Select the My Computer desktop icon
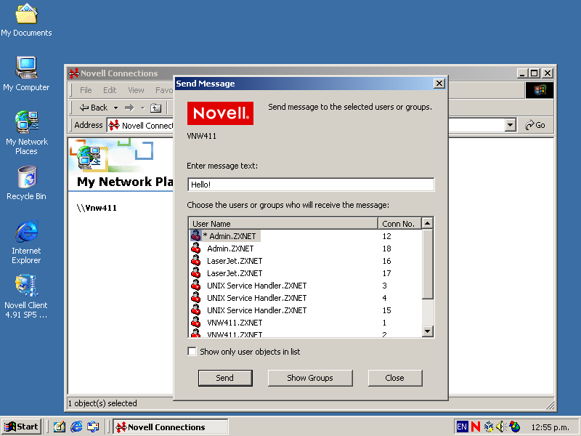The width and height of the screenshot is (581, 436). click(26, 74)
